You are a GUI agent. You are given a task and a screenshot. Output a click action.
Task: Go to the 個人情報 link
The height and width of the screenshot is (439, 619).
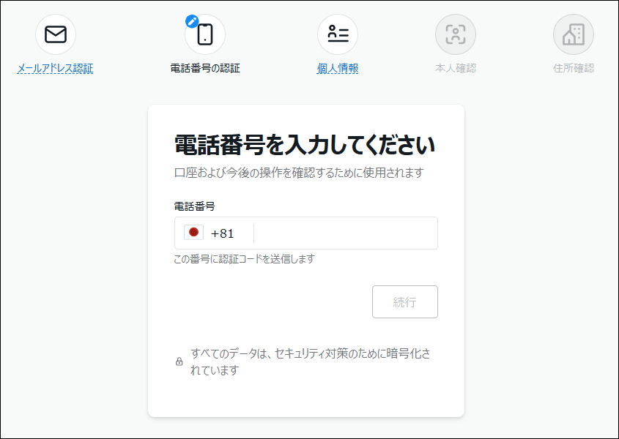pyautogui.click(x=338, y=69)
